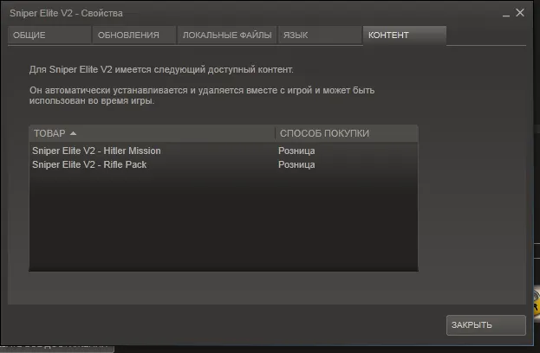
Task: Switch to the ОБЩИЕ tab
Action: pyautogui.click(x=49, y=35)
